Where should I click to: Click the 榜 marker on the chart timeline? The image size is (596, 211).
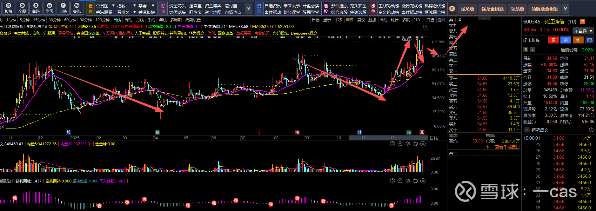pos(297,132)
